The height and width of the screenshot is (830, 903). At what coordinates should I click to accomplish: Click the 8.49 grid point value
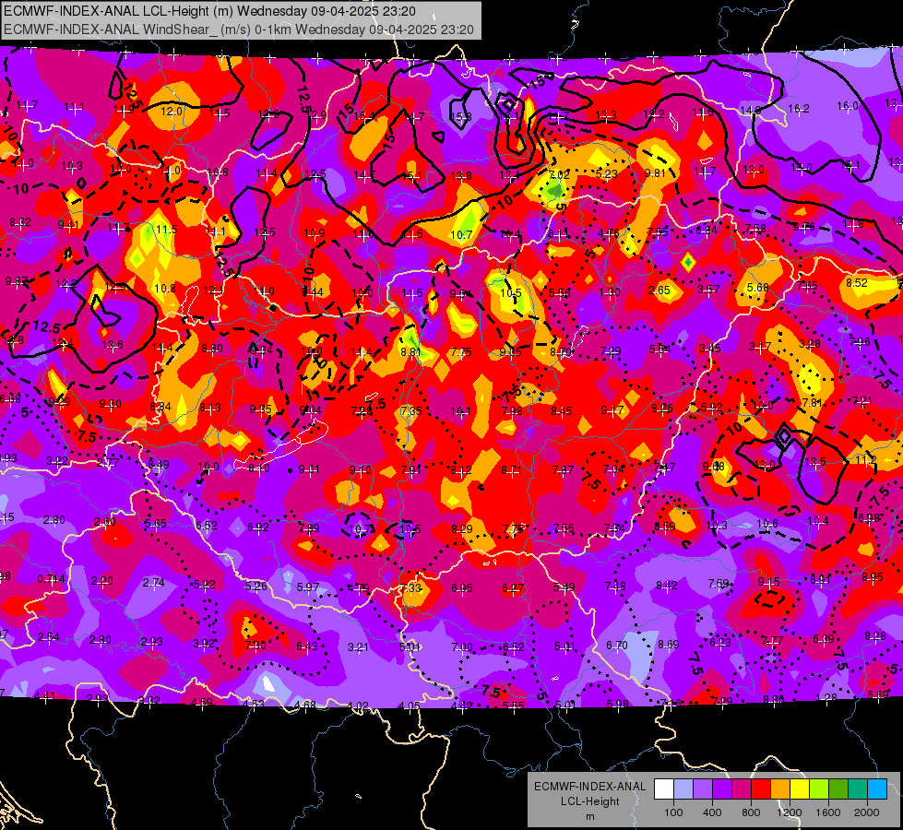click(159, 464)
